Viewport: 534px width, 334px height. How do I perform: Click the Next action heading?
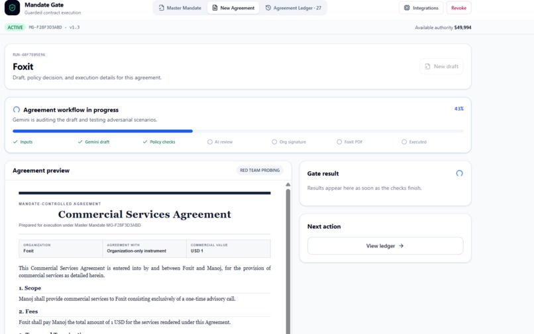click(324, 226)
